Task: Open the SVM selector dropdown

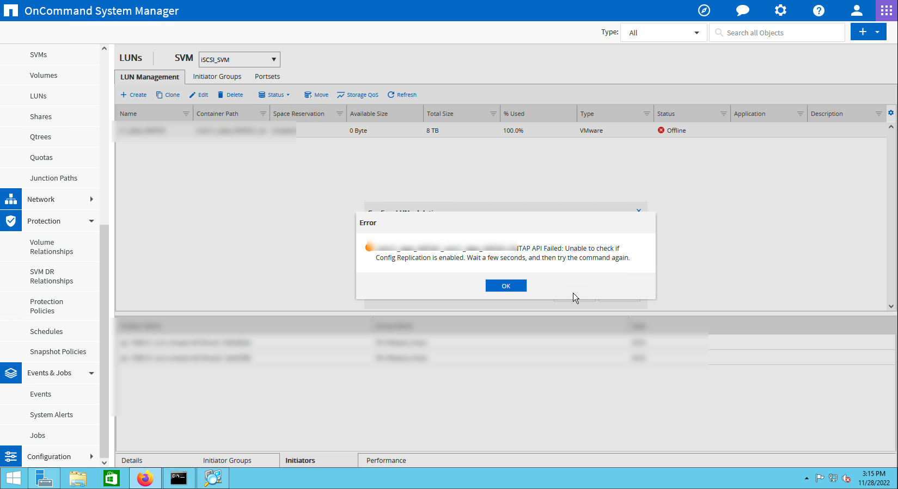Action: pos(239,59)
